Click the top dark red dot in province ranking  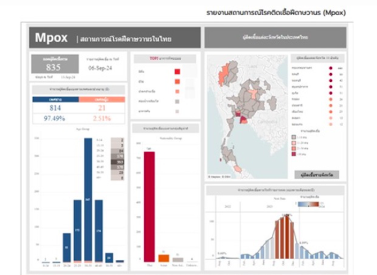(331, 67)
